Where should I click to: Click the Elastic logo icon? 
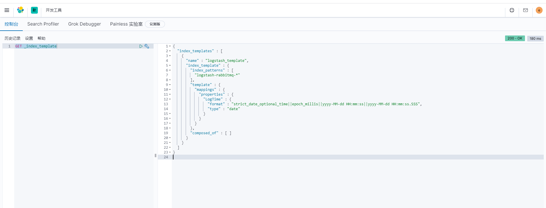[20, 10]
